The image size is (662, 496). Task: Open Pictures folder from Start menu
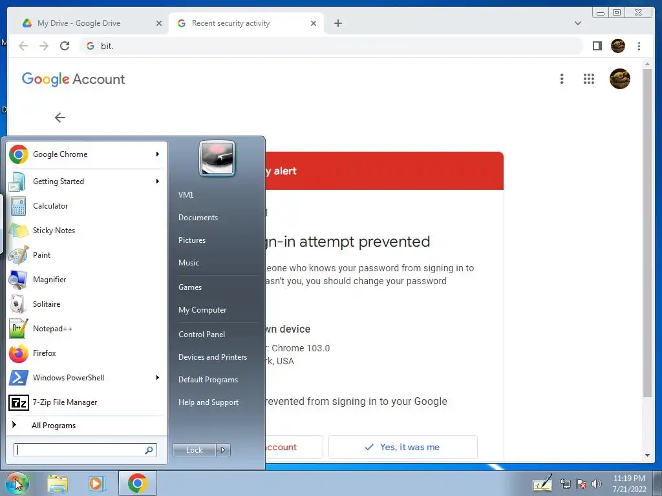(x=192, y=240)
